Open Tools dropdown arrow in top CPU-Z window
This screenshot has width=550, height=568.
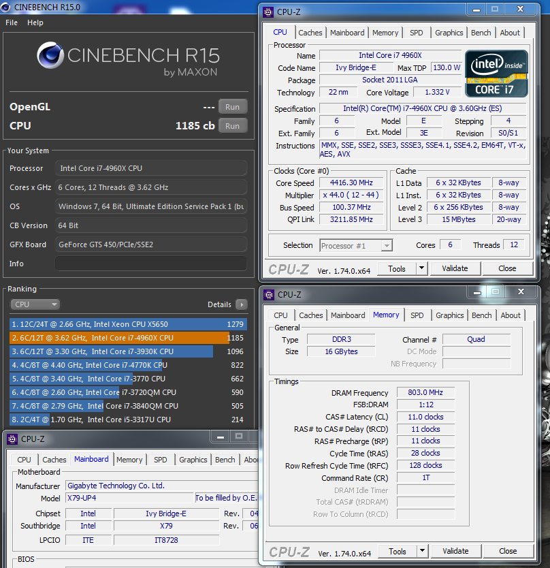click(421, 268)
